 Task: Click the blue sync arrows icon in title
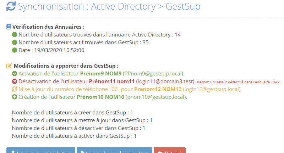(11, 6)
